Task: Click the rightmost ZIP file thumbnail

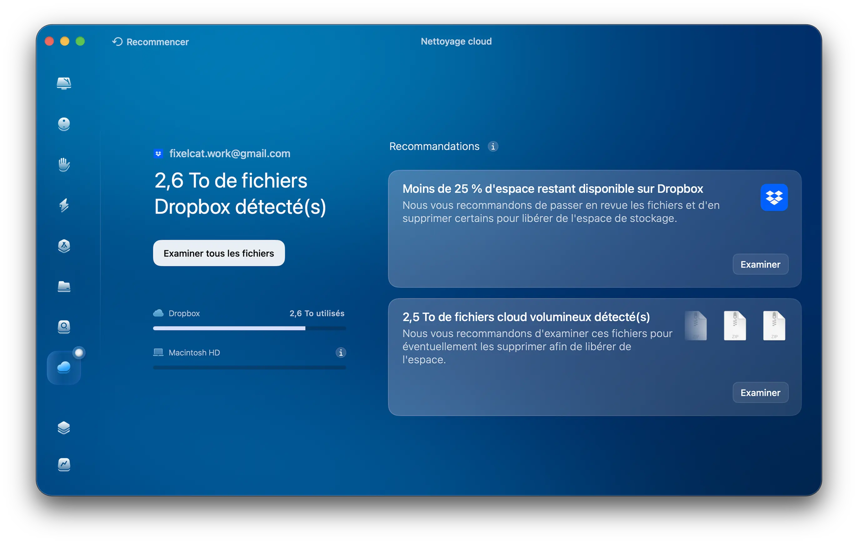Action: click(774, 325)
